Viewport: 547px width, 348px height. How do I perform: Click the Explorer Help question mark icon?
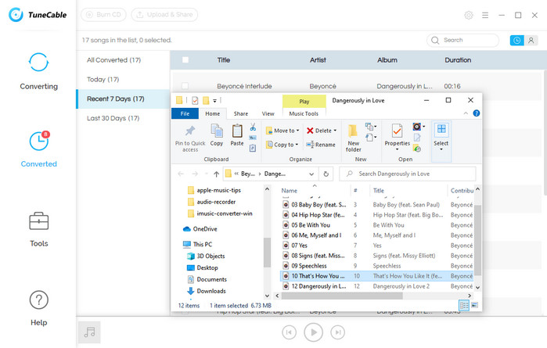pyautogui.click(x=477, y=113)
